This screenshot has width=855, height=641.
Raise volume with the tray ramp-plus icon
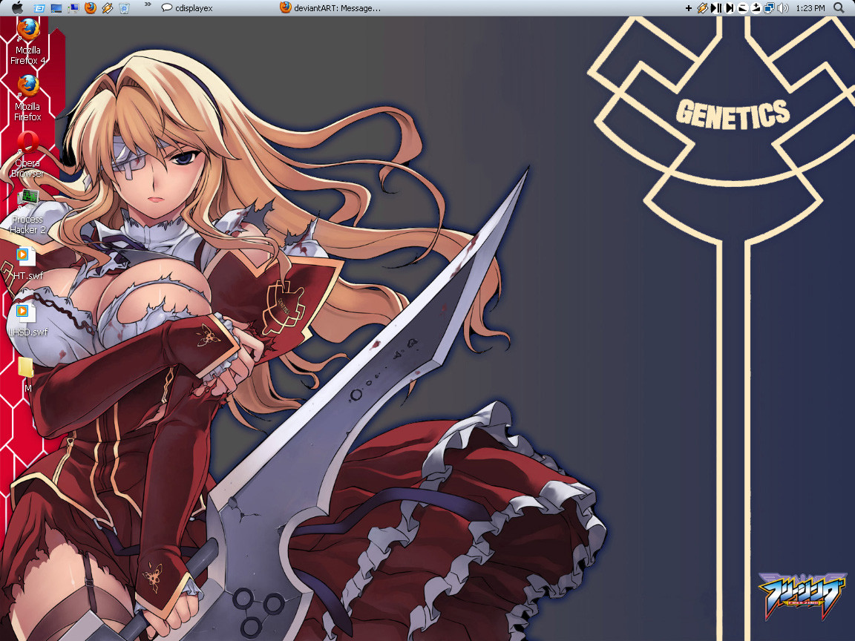(x=756, y=8)
